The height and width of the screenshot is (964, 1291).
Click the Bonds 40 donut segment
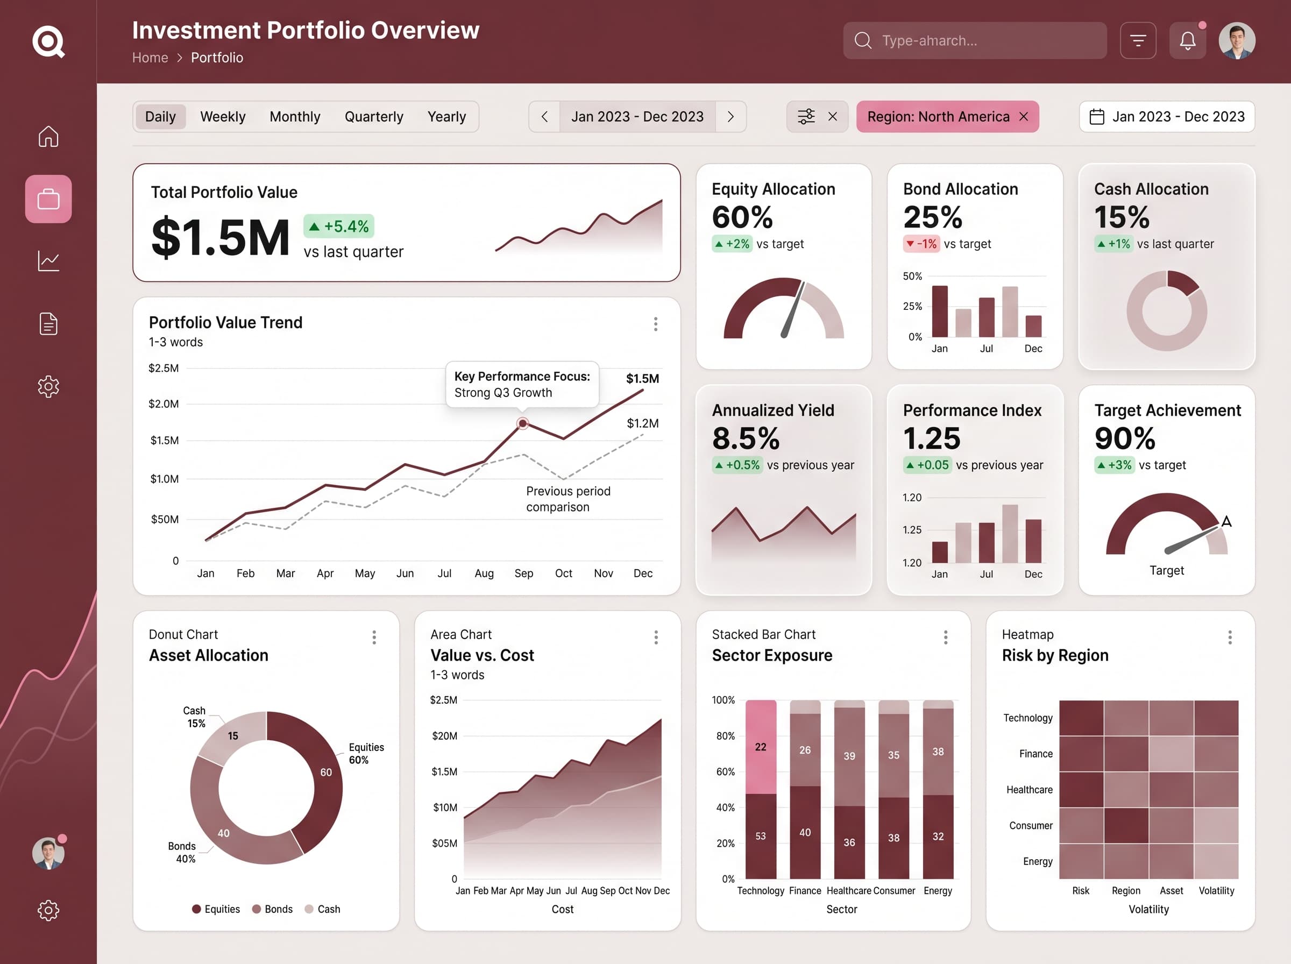[x=224, y=833]
